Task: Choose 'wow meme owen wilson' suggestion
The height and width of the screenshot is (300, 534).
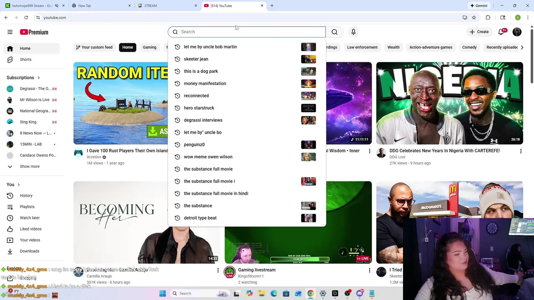Action: (247, 157)
